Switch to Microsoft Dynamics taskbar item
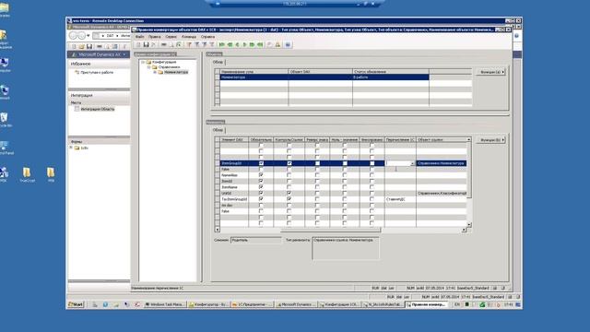The height and width of the screenshot is (332, 590). click(297, 304)
